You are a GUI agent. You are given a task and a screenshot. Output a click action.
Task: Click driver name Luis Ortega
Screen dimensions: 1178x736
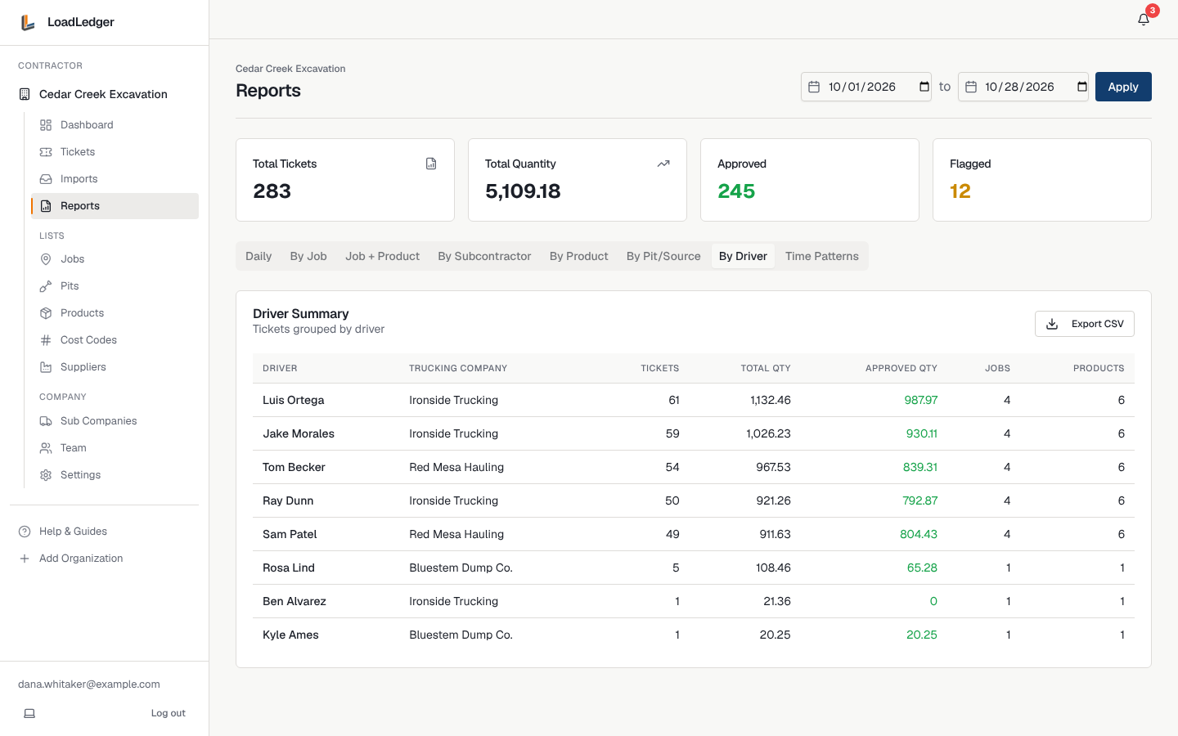click(x=294, y=400)
